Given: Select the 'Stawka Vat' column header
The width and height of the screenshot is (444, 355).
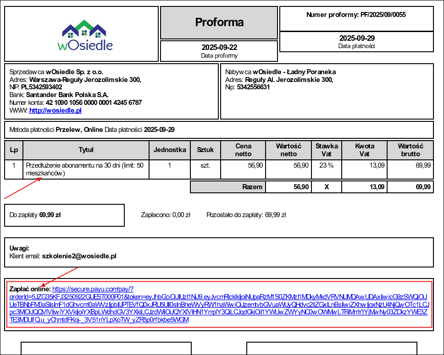Looking at the screenshot, I should pos(327,150).
